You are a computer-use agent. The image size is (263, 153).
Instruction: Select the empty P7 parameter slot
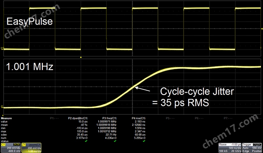pyautogui.click(x=228, y=118)
